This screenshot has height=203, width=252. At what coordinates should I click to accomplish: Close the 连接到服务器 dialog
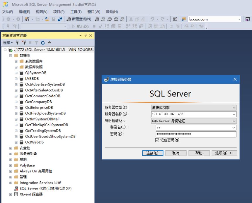(235, 79)
